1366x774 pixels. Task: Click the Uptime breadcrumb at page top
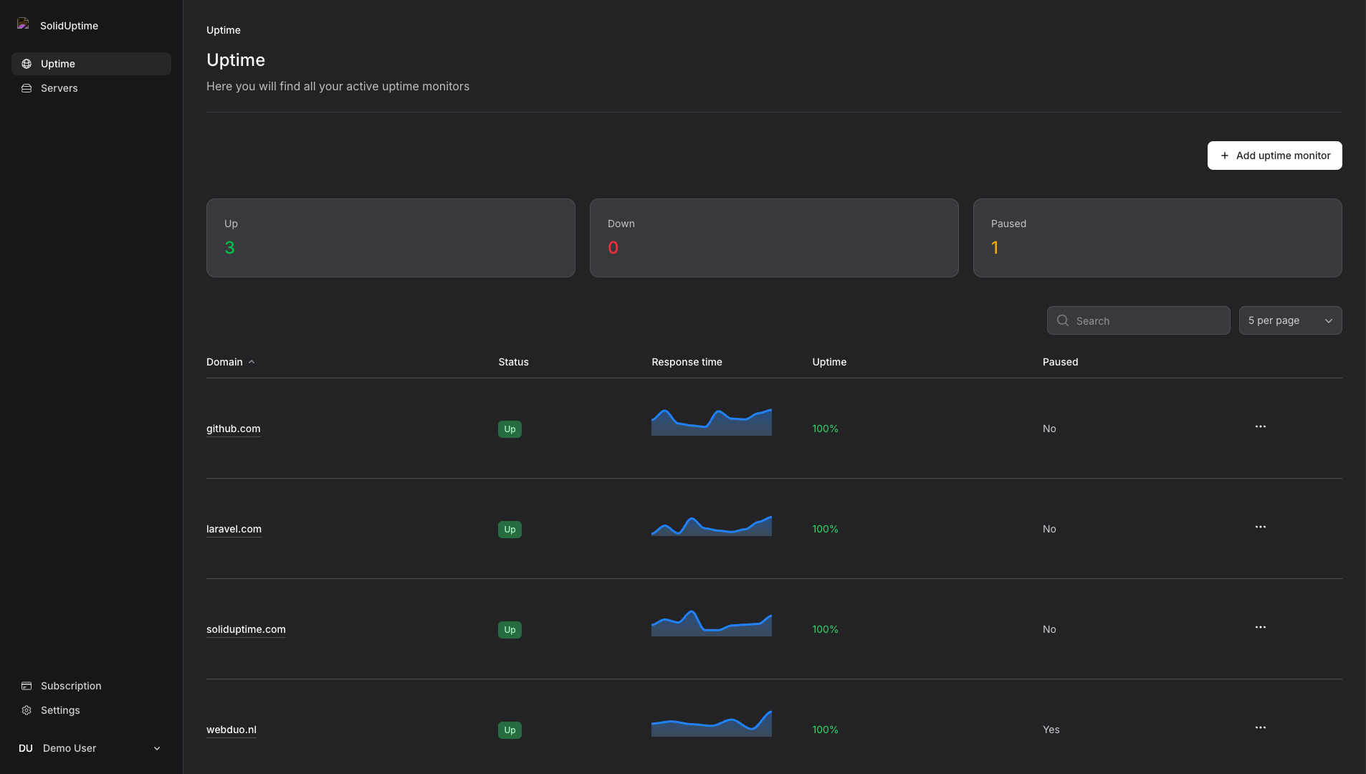224,30
